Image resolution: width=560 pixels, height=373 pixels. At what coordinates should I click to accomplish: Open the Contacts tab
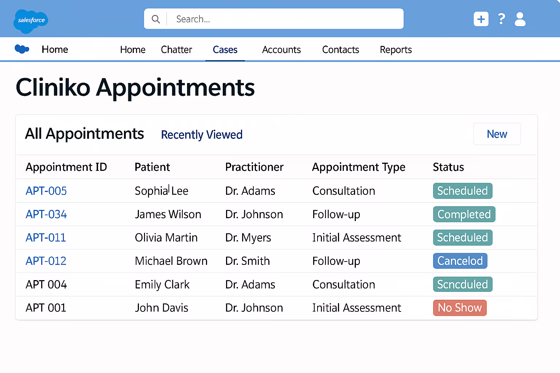coord(341,50)
